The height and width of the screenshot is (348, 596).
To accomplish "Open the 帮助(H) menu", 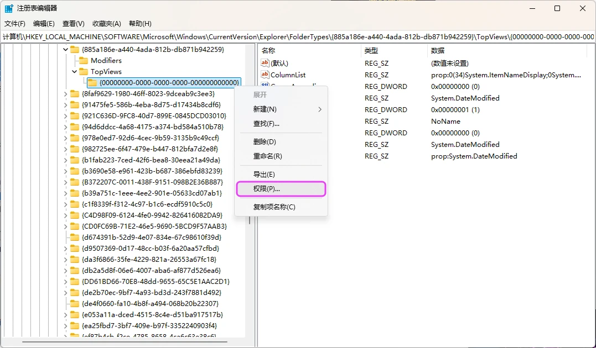I will (140, 24).
